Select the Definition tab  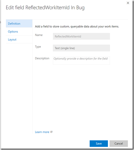click(x=19, y=24)
